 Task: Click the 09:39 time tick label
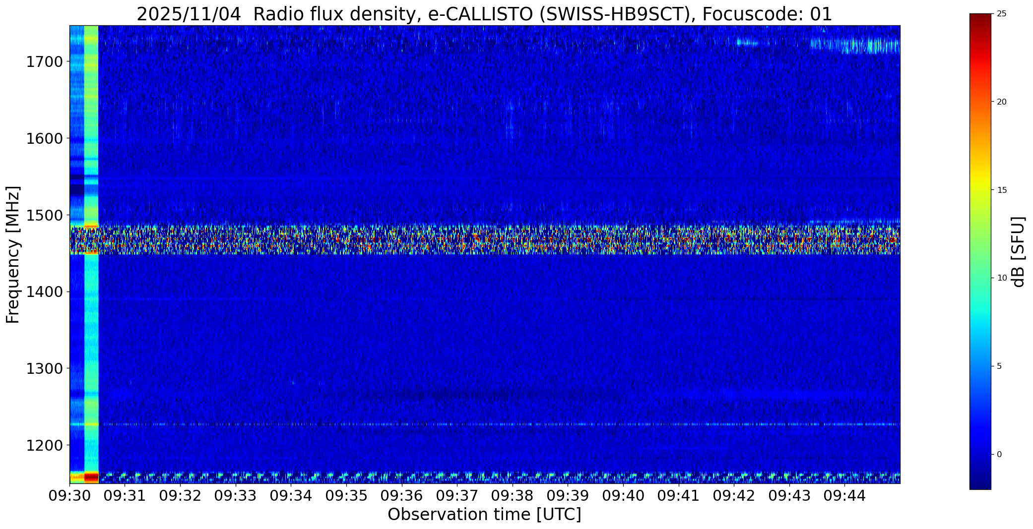(568, 495)
